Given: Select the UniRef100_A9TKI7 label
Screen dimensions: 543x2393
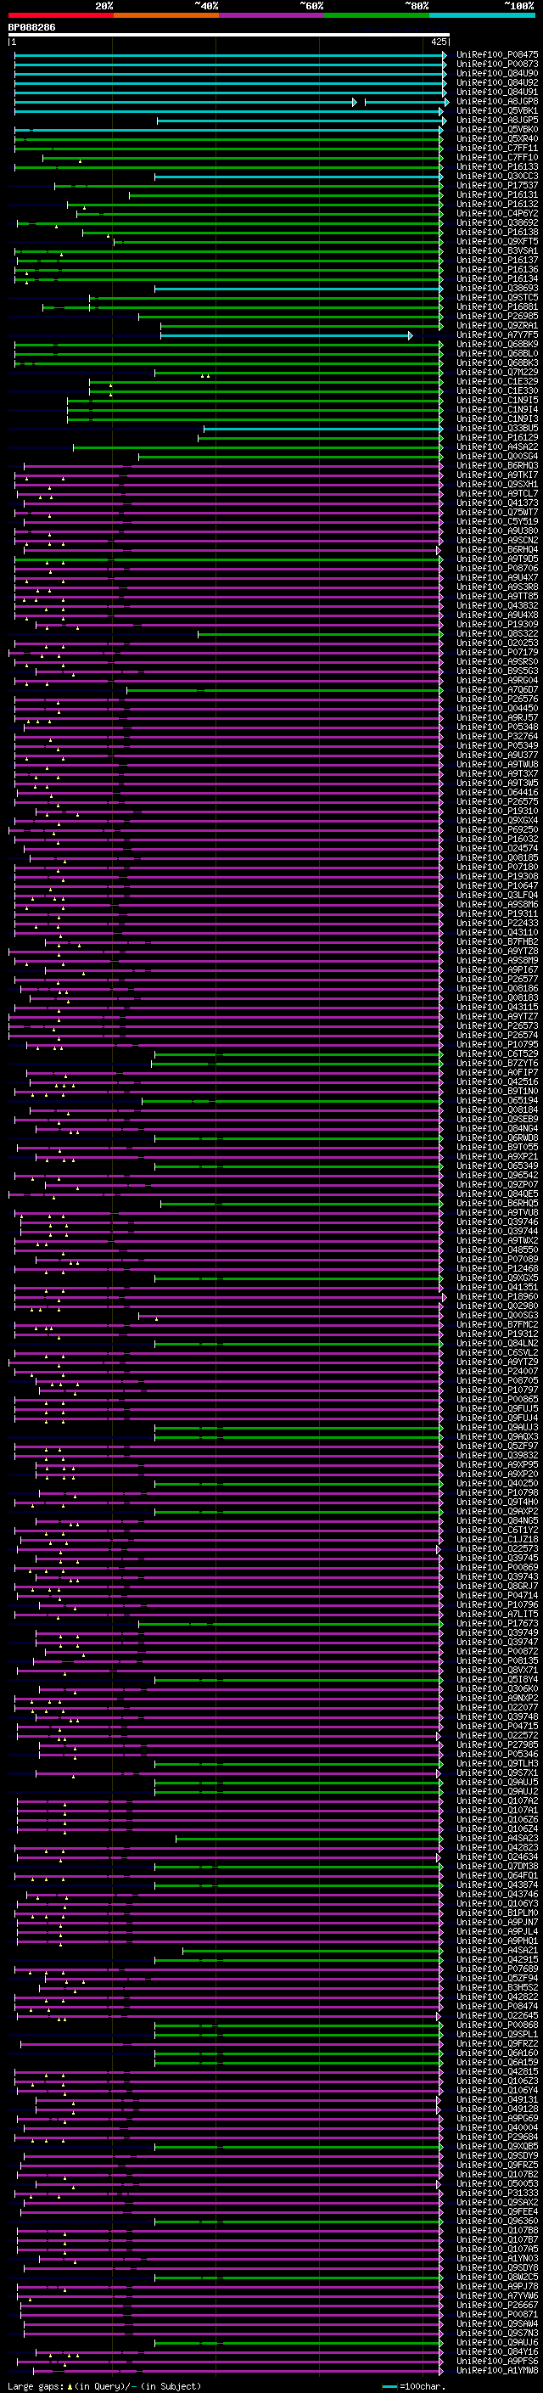Looking at the screenshot, I should click(497, 475).
